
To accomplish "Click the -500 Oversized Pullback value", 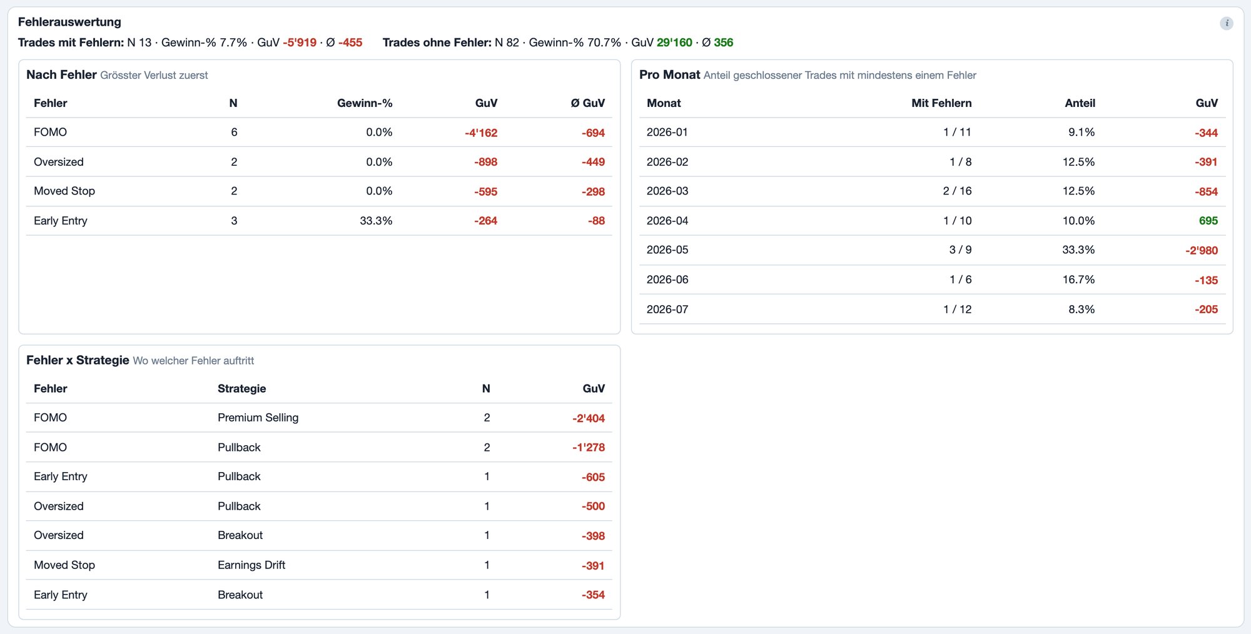I will tap(593, 506).
